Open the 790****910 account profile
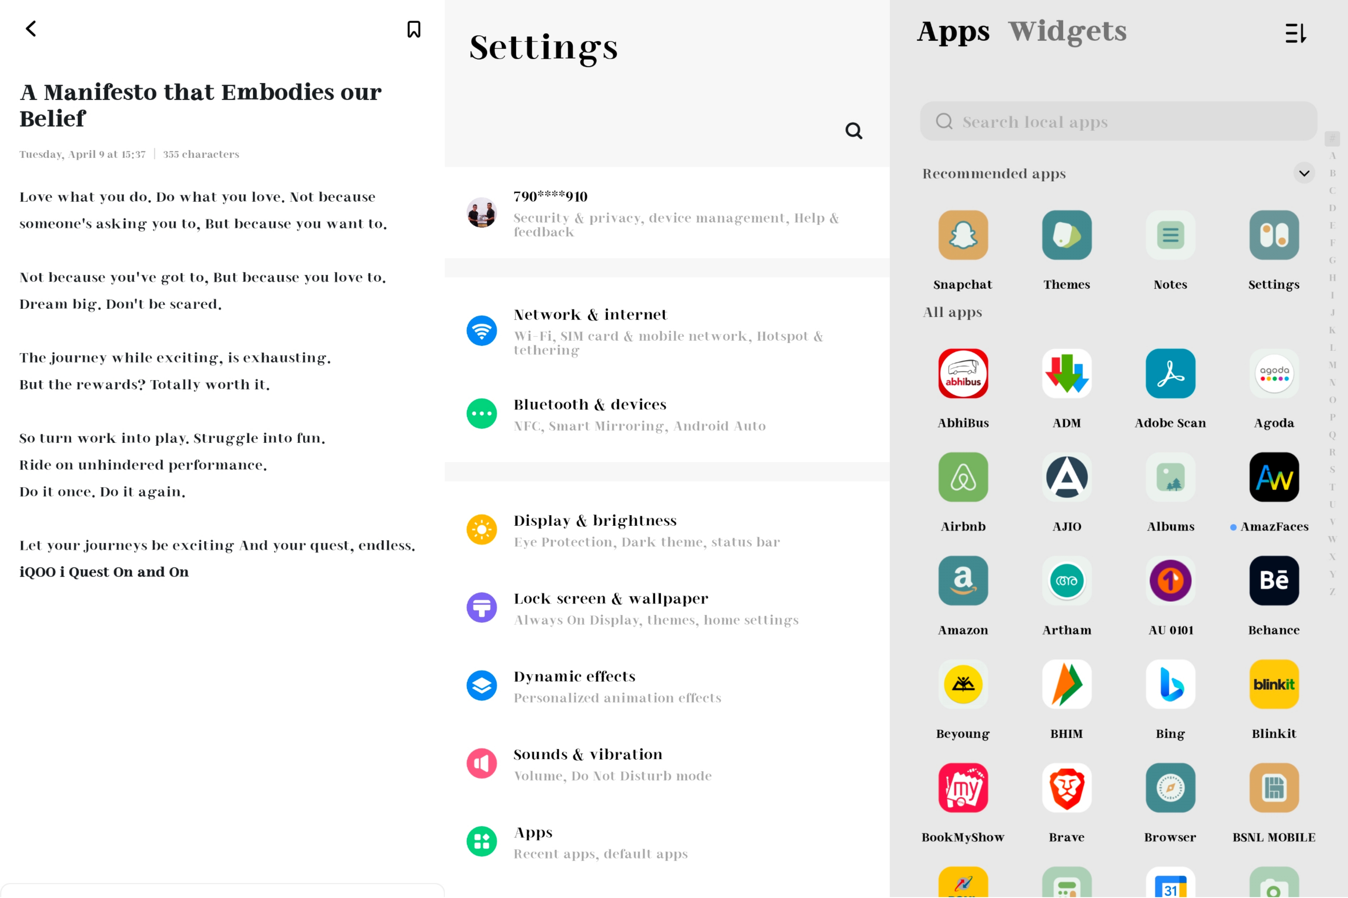Screen dimensions: 1348x898 point(667,213)
